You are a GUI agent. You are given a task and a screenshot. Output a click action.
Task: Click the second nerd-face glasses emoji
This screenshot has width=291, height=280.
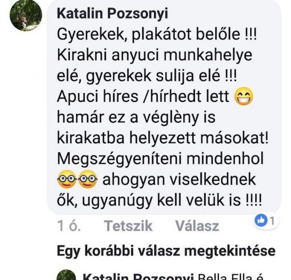(88, 179)
